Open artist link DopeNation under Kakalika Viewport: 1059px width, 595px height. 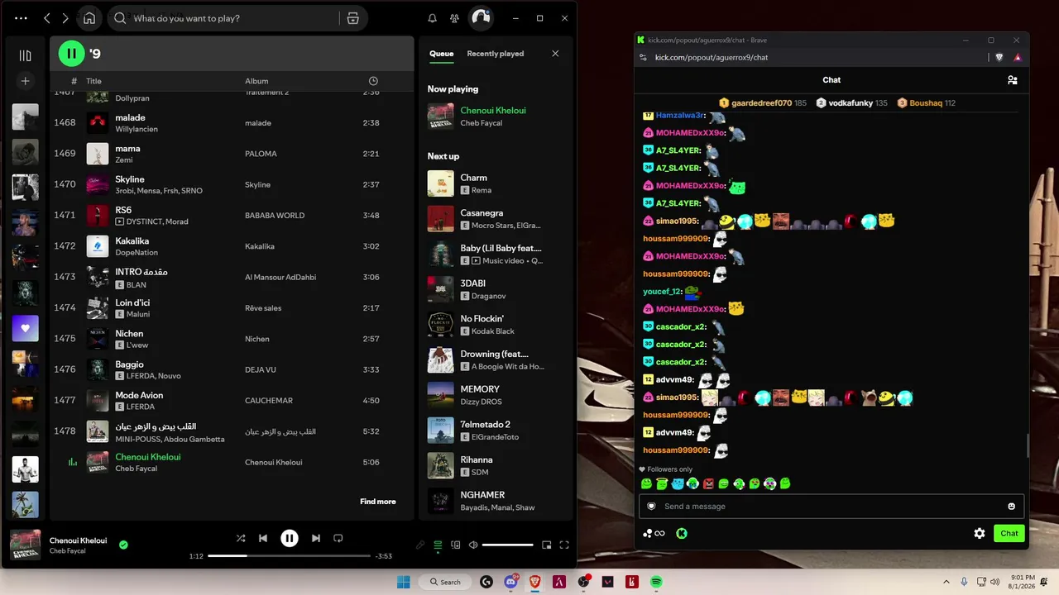coord(137,252)
